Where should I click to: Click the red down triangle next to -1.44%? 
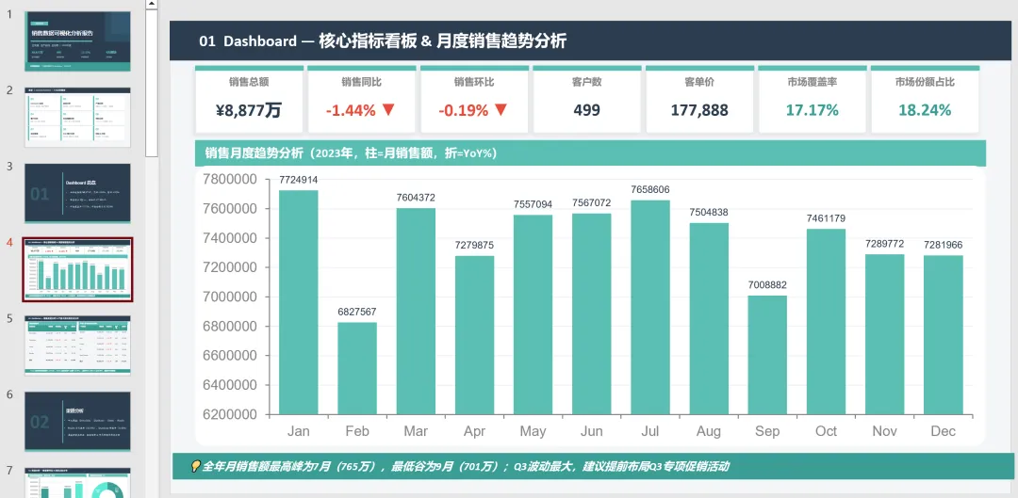pos(388,109)
